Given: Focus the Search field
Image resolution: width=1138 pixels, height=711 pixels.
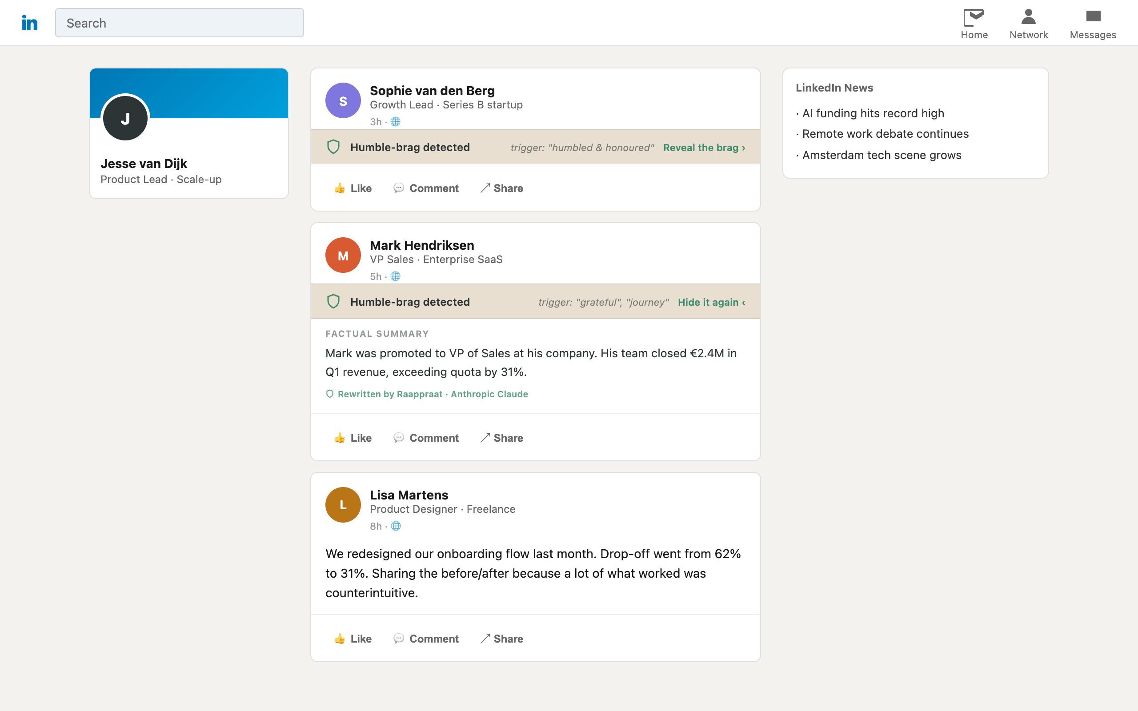Looking at the screenshot, I should click(x=179, y=23).
